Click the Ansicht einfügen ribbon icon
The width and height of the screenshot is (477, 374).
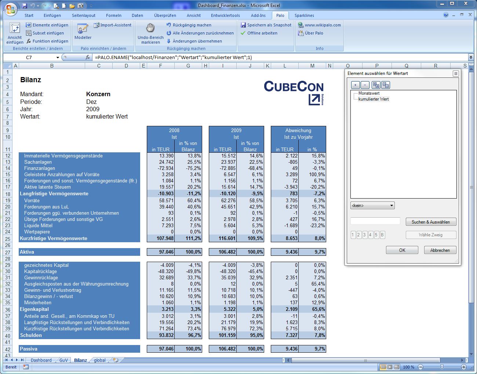click(x=15, y=29)
